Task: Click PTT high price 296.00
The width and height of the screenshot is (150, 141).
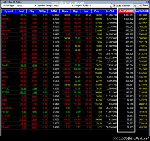Action: click(x=77, y=69)
